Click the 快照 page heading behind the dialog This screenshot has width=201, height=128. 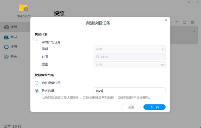tap(59, 13)
